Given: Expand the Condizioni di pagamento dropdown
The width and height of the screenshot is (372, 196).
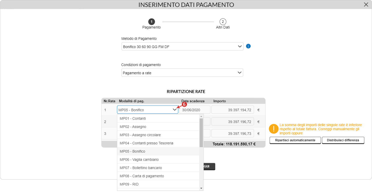Looking at the screenshot, I should pos(182,73).
